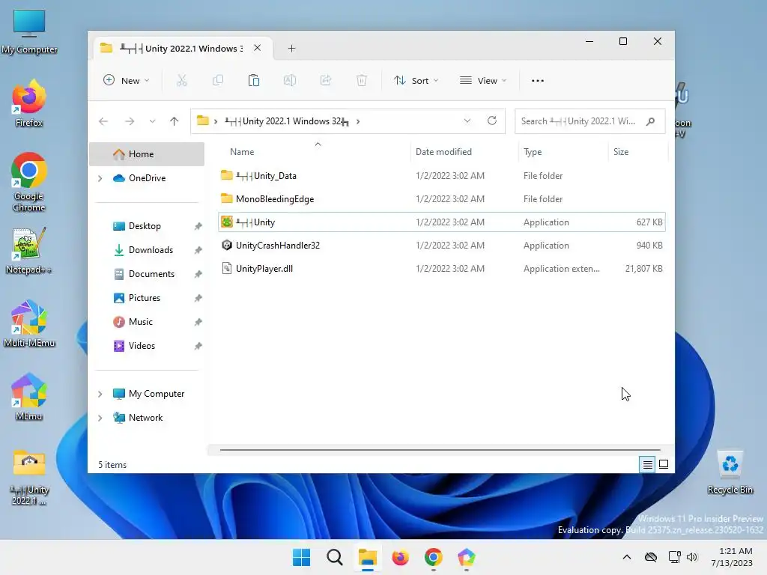Open Google Chrome desktop shortcut

(29, 182)
